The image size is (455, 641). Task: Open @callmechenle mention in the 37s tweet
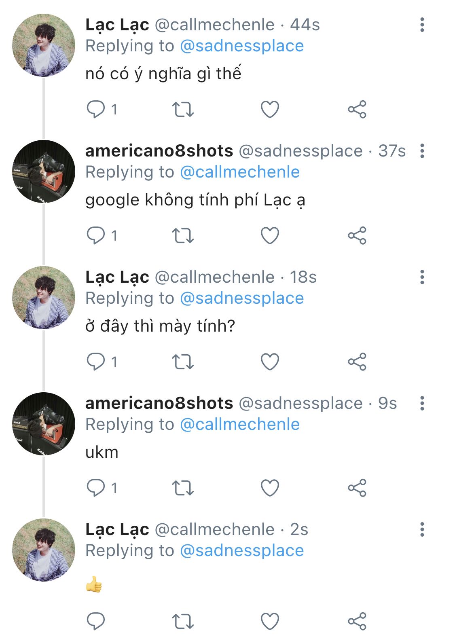[239, 172]
